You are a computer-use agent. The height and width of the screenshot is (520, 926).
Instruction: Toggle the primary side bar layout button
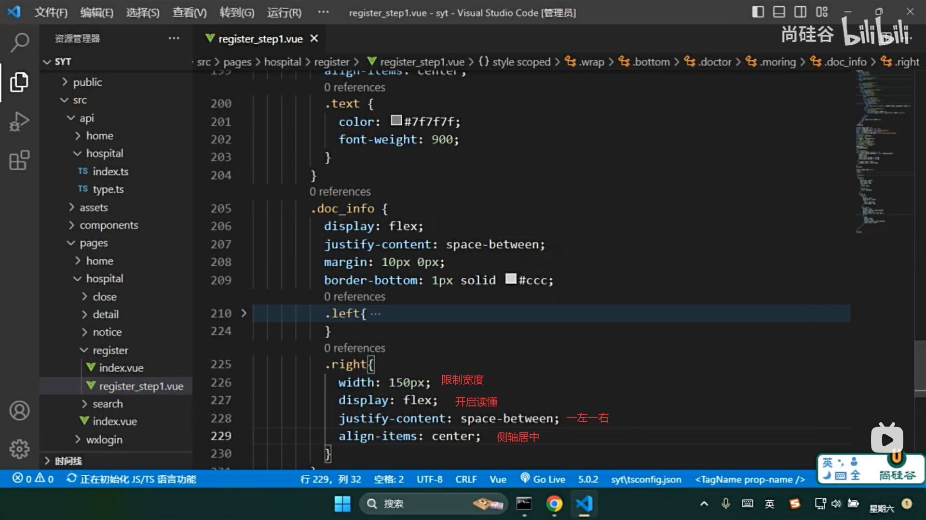[758, 12]
